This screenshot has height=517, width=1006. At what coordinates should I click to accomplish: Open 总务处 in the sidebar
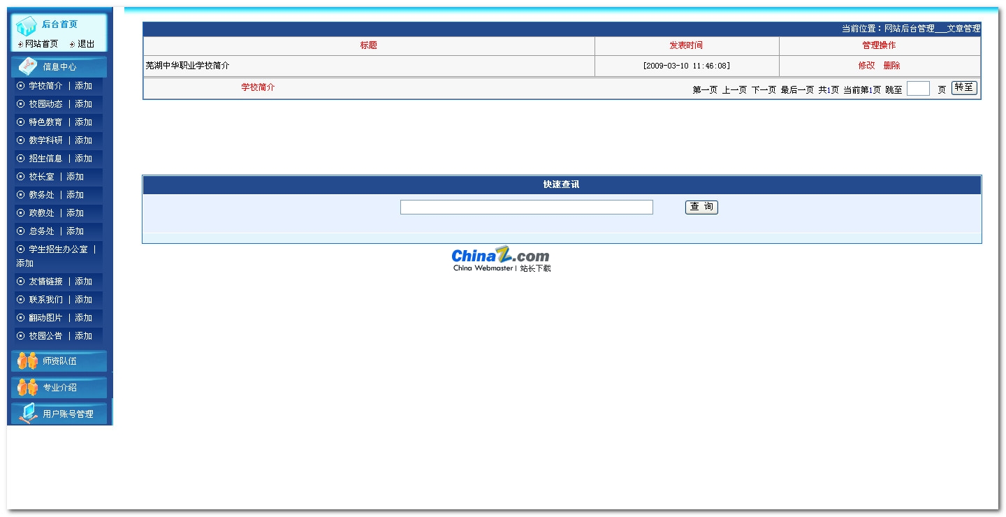coord(41,231)
